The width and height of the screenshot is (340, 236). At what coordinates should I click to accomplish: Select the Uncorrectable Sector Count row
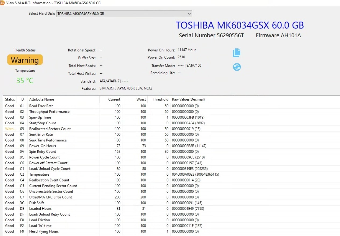[x=172, y=191]
